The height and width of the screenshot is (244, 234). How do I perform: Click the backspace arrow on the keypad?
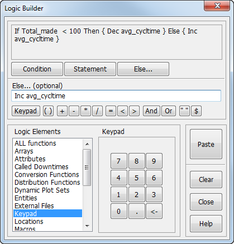tap(154, 211)
